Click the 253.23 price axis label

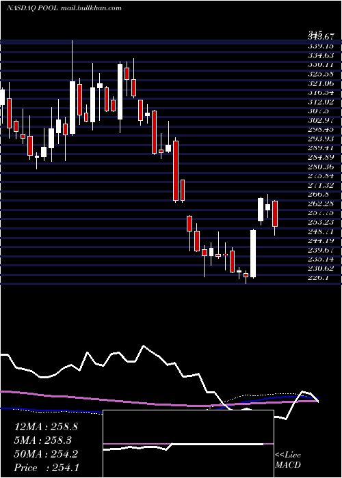(321, 222)
